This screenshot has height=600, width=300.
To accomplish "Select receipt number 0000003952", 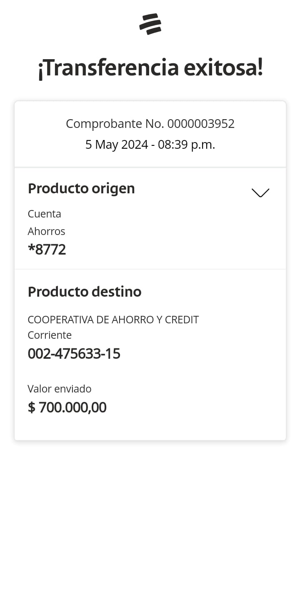I will point(201,124).
